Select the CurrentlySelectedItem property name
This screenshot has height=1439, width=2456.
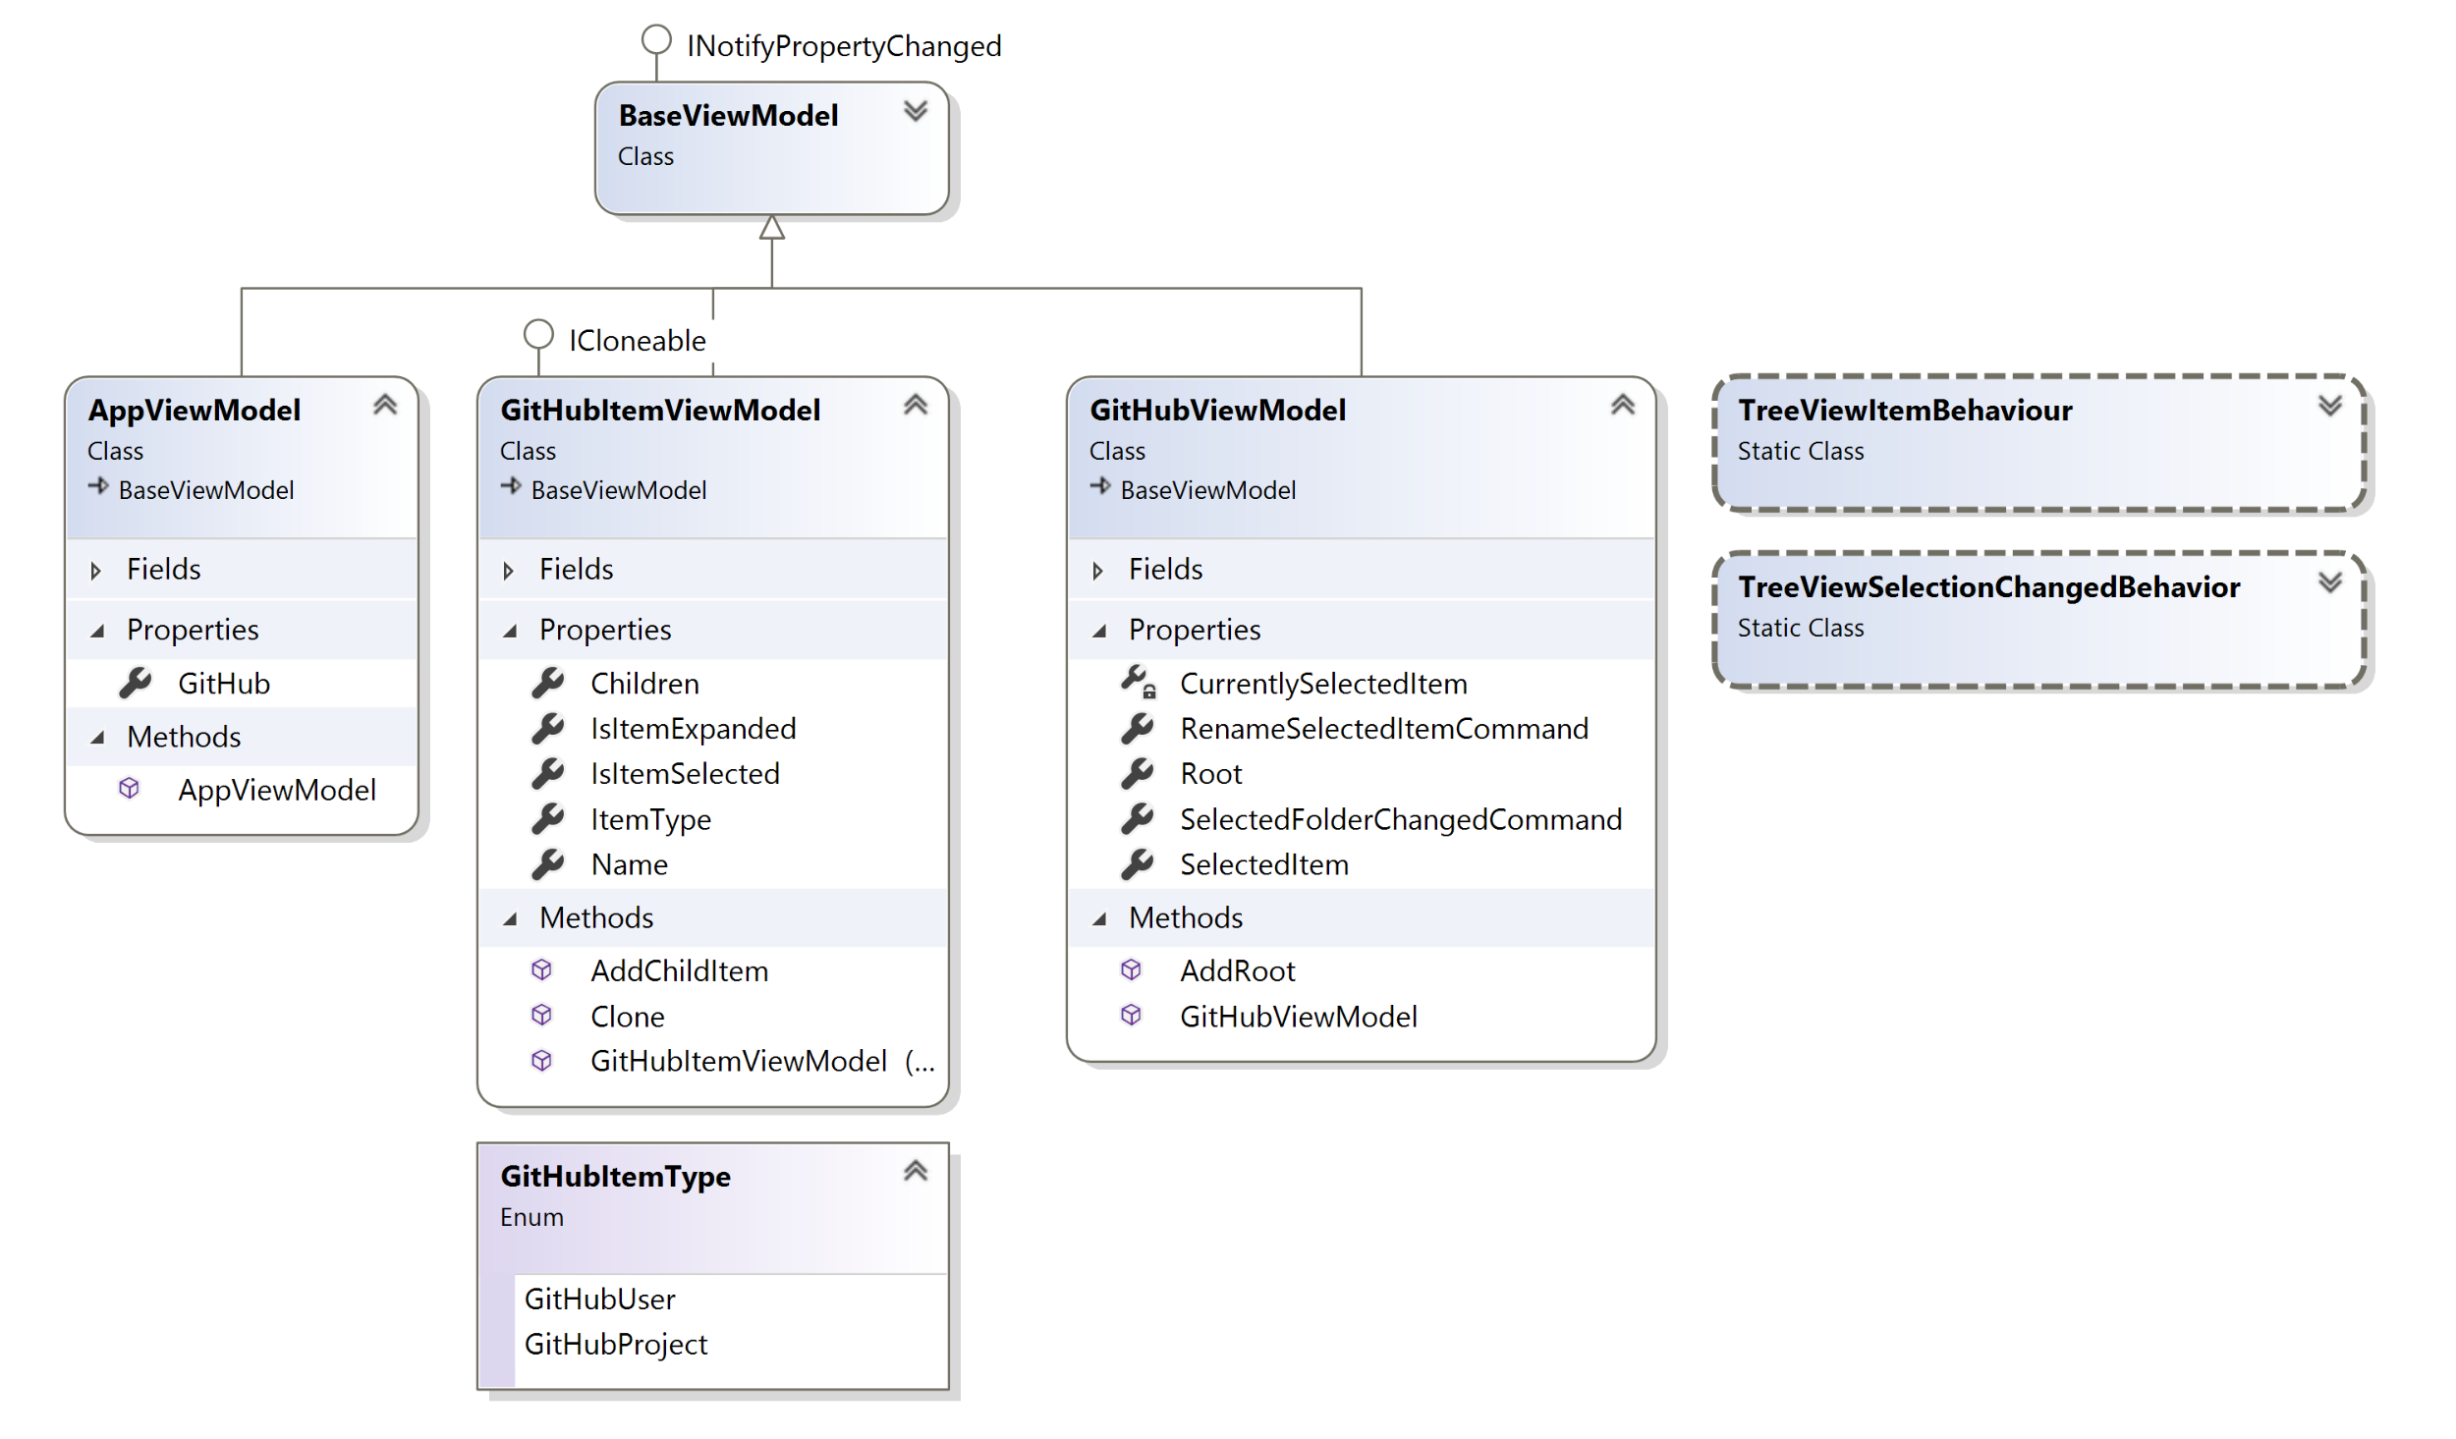pos(1324,684)
